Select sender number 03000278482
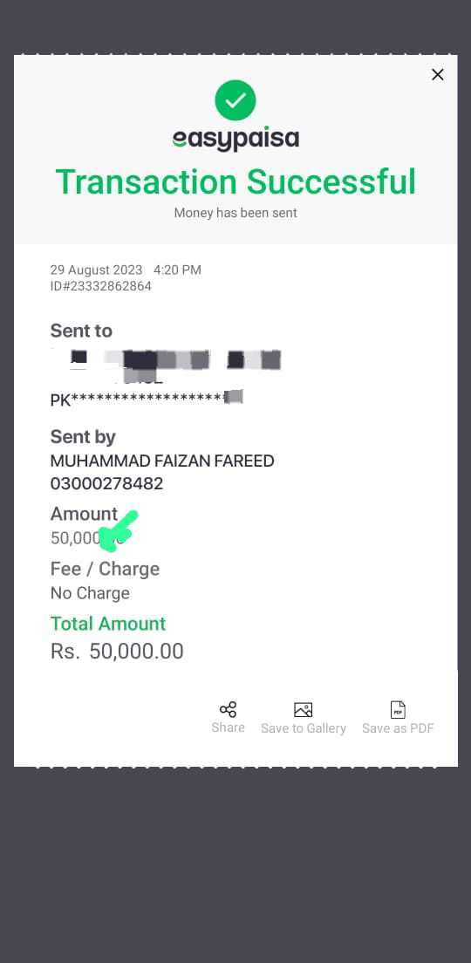The height and width of the screenshot is (963, 471). pyautogui.click(x=107, y=483)
